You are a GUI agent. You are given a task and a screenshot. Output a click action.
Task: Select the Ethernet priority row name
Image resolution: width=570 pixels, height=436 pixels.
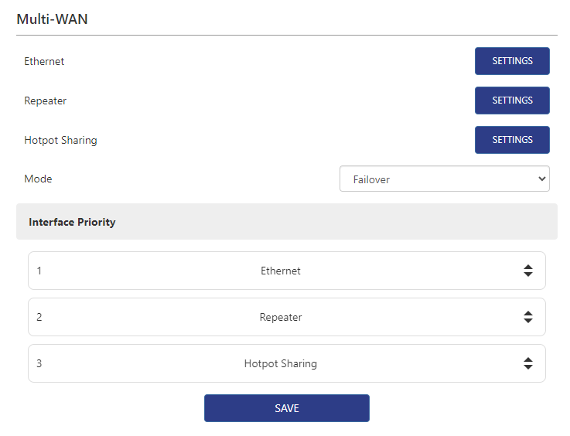(x=281, y=271)
